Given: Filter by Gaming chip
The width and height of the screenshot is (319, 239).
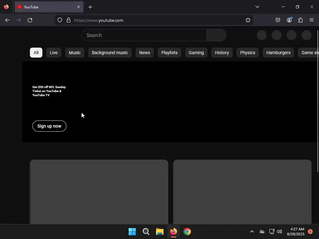Looking at the screenshot, I should click(196, 53).
